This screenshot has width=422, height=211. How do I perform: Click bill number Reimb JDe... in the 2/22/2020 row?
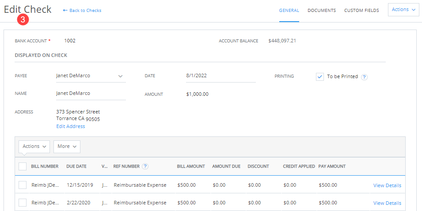click(45, 203)
